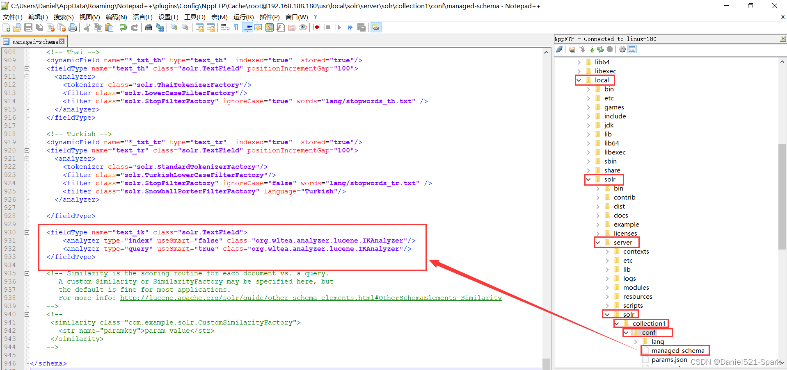
Task: Collapse the conf folder
Action: click(626, 333)
